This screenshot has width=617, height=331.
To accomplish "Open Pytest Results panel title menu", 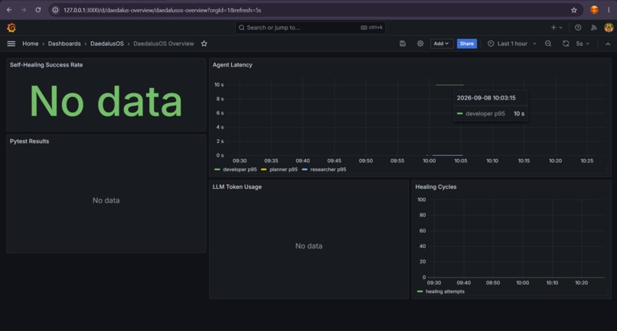I will point(30,141).
